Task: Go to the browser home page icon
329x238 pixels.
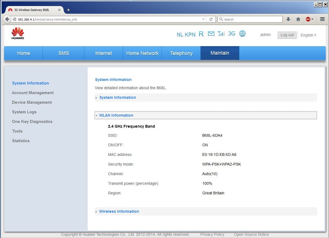Action: click(x=298, y=19)
